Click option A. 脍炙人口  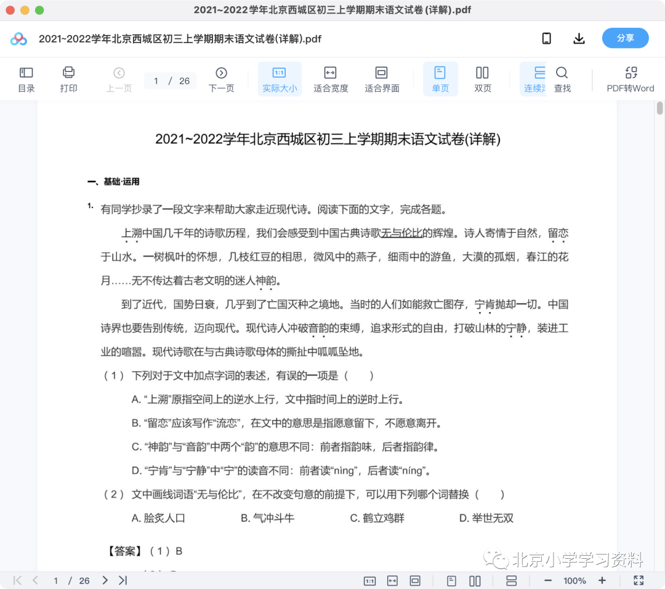[x=158, y=518]
